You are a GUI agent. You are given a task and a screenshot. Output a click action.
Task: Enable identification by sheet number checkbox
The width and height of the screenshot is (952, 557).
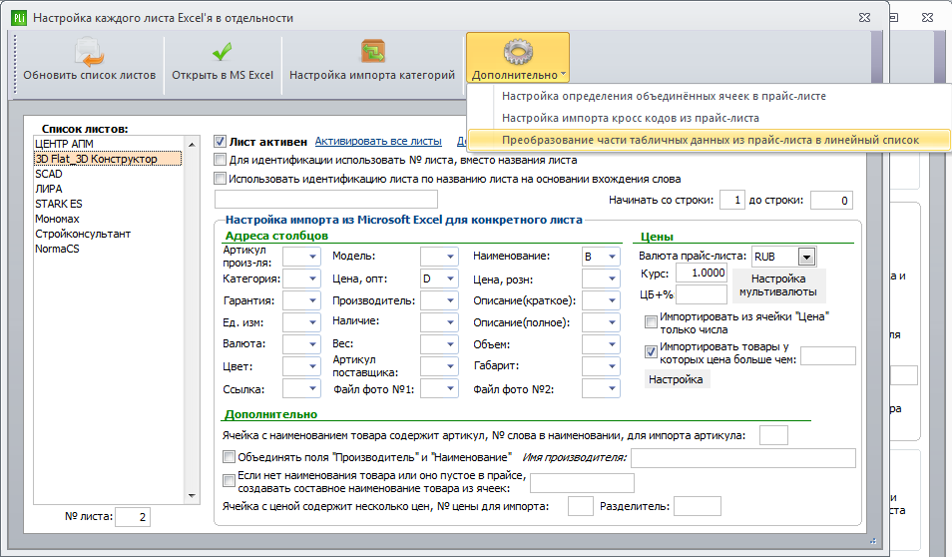tap(220, 160)
